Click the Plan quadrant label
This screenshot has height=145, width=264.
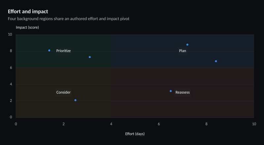pyautogui.click(x=182, y=51)
